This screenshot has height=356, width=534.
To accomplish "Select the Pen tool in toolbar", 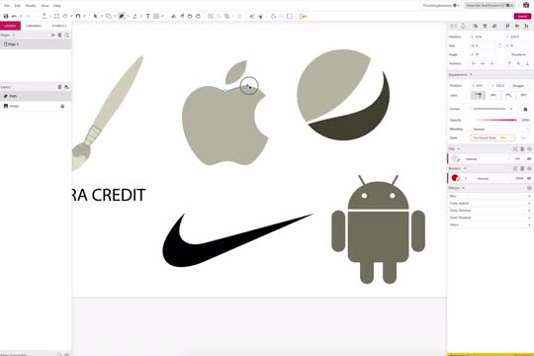I will click(122, 16).
